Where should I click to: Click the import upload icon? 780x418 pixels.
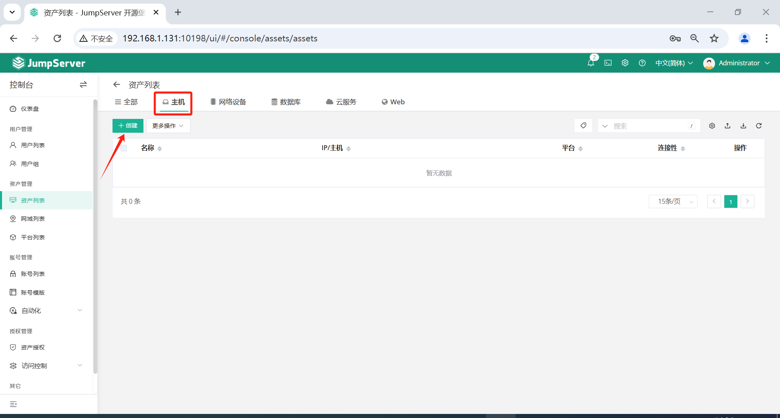click(x=728, y=126)
